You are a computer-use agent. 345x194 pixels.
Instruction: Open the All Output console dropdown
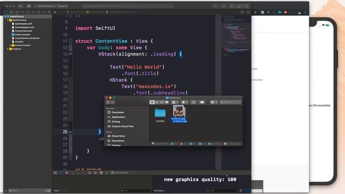pos(160,191)
